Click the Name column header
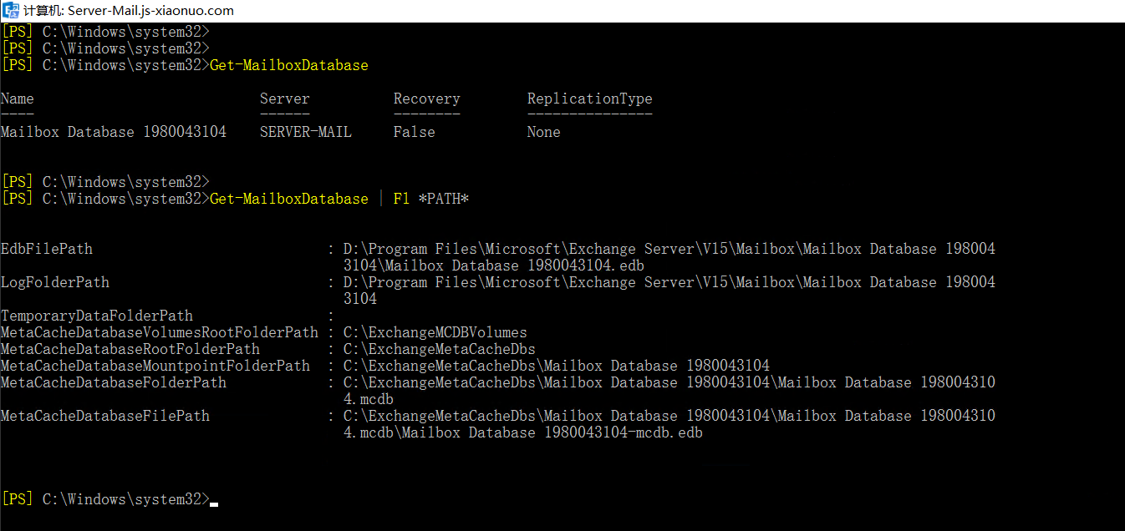1125x531 pixels. coord(18,99)
